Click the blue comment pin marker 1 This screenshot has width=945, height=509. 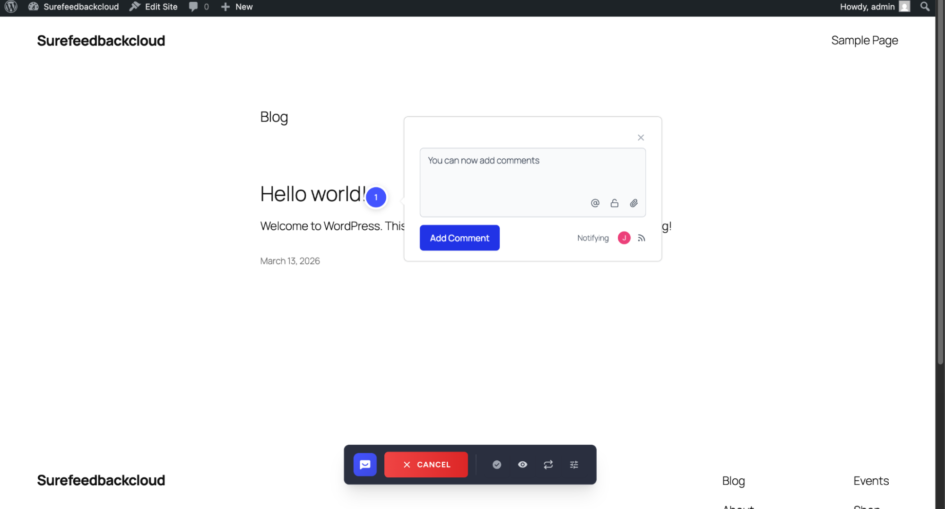[x=376, y=197]
